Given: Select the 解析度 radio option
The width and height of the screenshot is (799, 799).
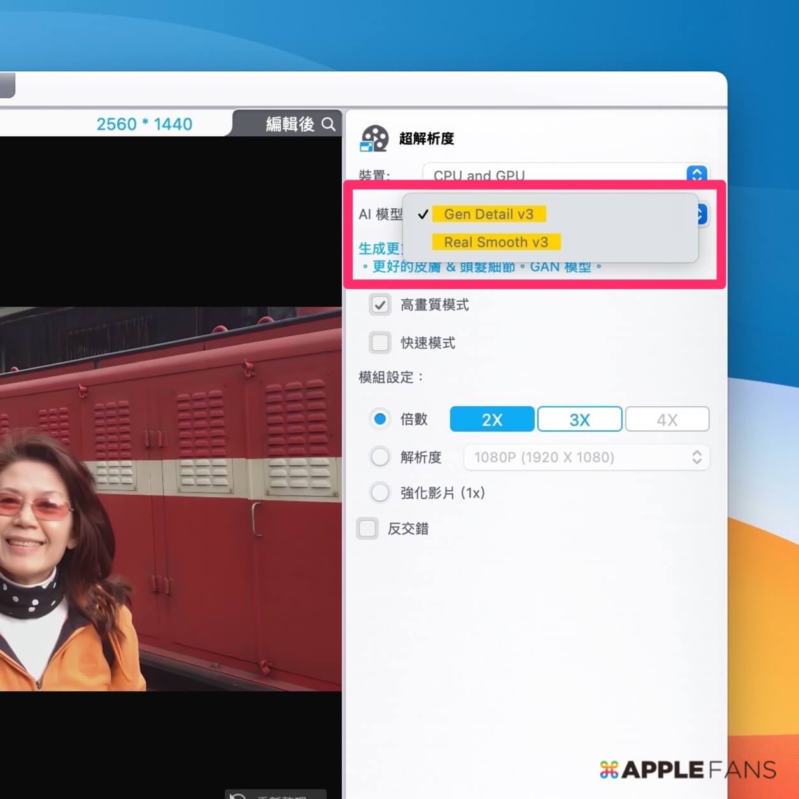Looking at the screenshot, I should (380, 457).
